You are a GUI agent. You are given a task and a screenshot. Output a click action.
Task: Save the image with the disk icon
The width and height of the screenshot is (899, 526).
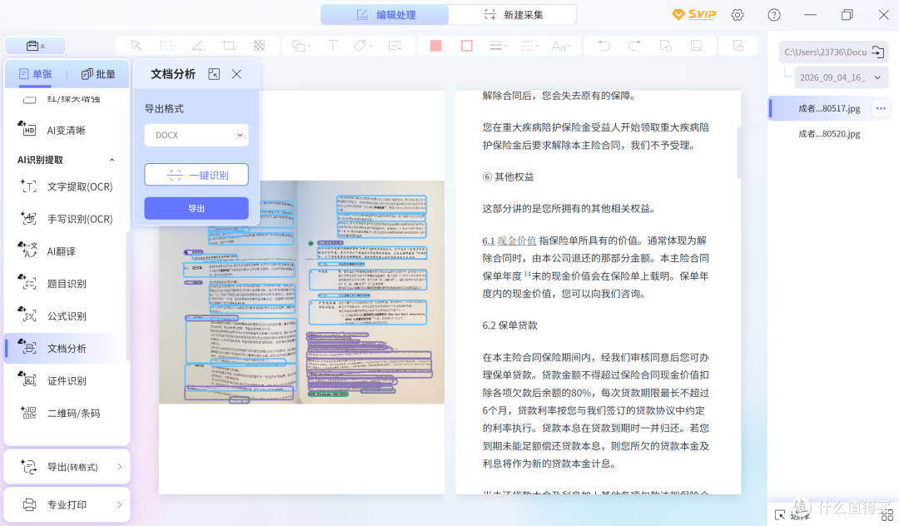point(696,46)
